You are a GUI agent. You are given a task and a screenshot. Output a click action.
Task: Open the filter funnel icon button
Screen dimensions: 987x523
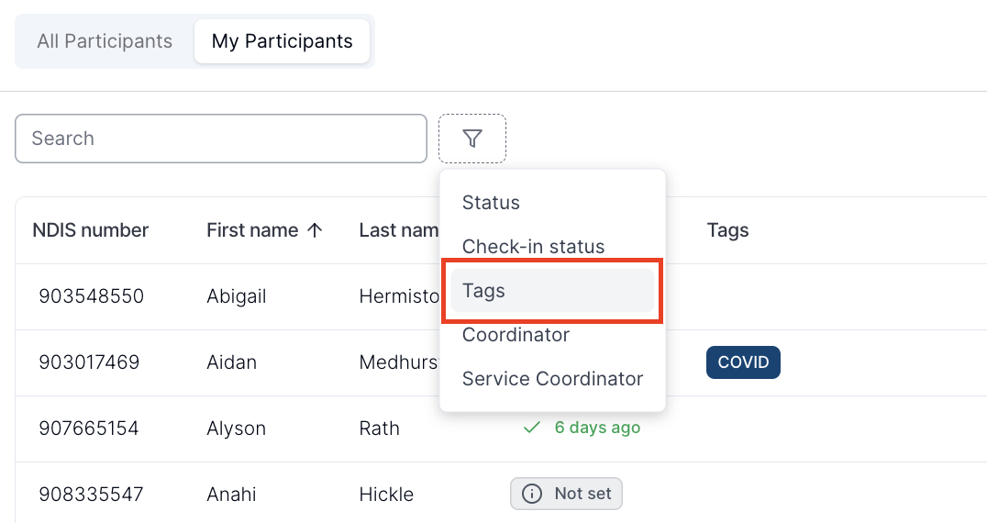coord(472,139)
